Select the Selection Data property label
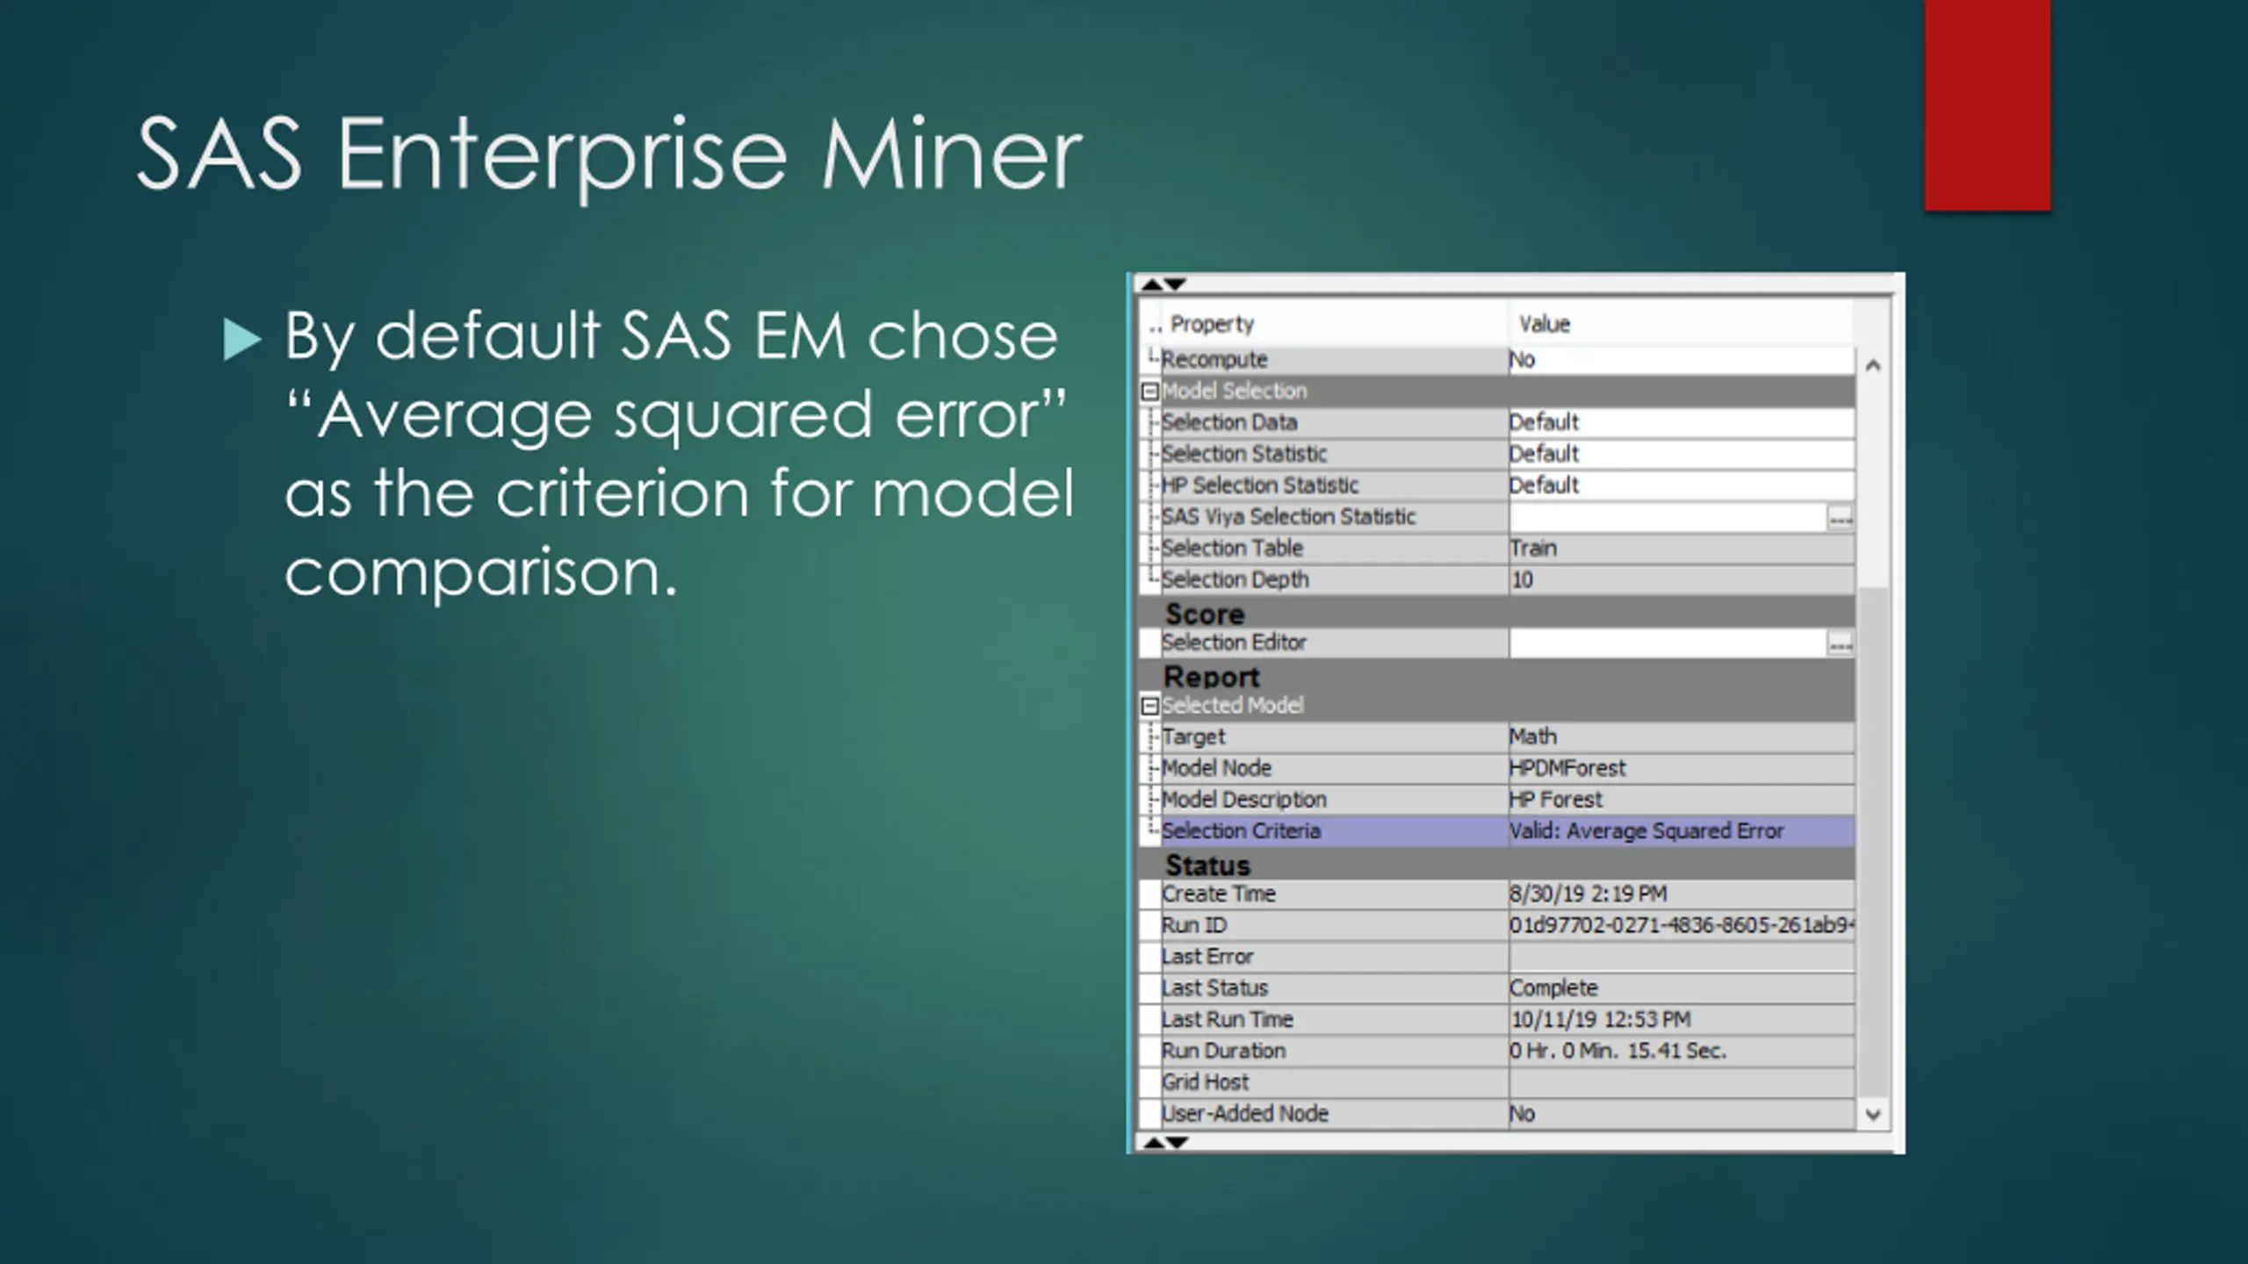 click(1229, 423)
